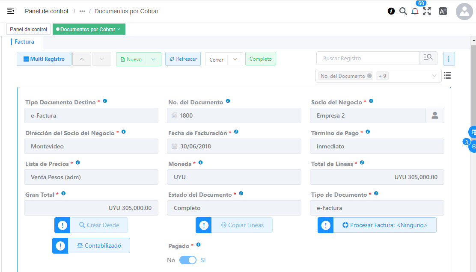The image size is (476, 272).
Task: Click the Refrescar button
Action: (x=183, y=59)
